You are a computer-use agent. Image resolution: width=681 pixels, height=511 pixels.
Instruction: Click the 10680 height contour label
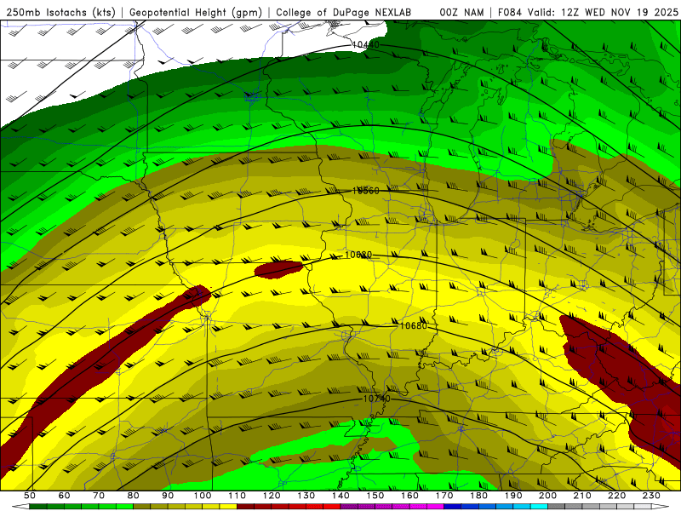coord(413,326)
